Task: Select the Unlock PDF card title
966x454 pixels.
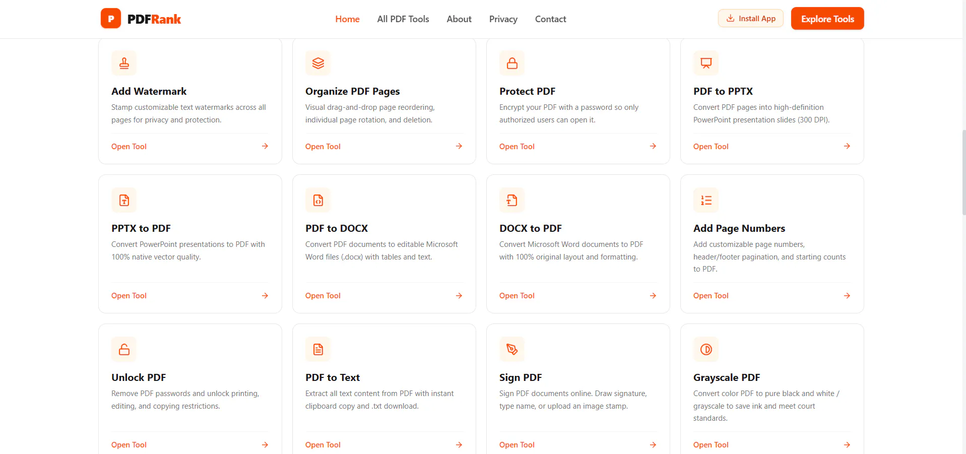Action: [139, 377]
